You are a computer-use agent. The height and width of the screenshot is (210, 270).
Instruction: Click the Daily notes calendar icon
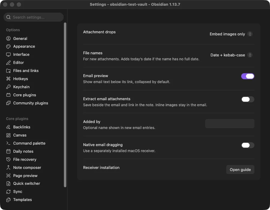pos(8,151)
